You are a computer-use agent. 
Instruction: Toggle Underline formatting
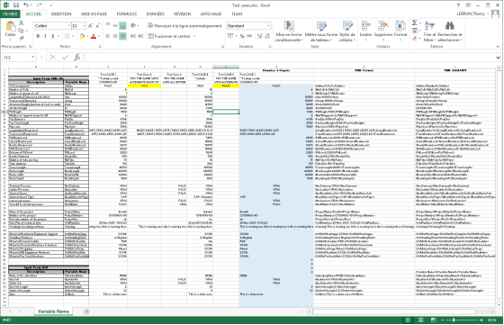pos(53,36)
